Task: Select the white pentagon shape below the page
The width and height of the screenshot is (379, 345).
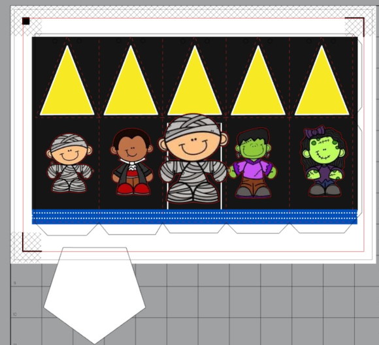Action: (95, 295)
